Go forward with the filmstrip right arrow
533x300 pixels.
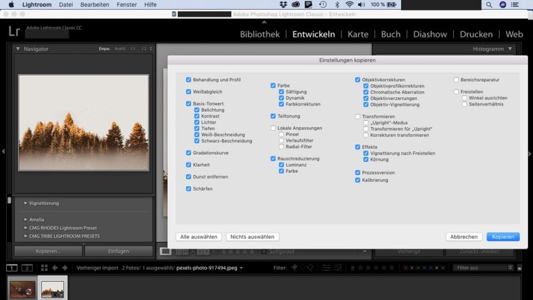(x=65, y=267)
